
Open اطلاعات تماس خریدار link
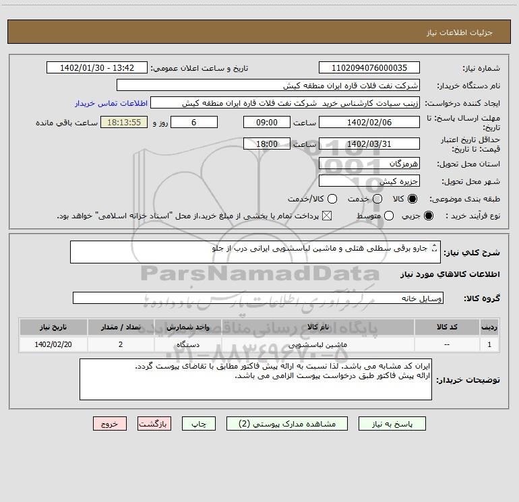tap(111, 103)
